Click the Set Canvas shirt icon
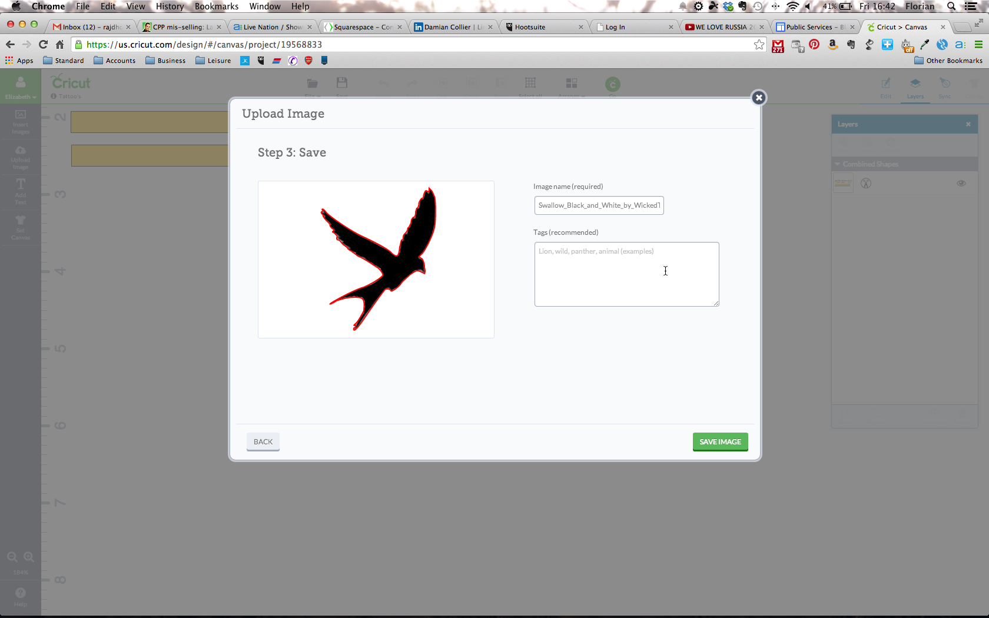The width and height of the screenshot is (989, 618). coord(21,227)
